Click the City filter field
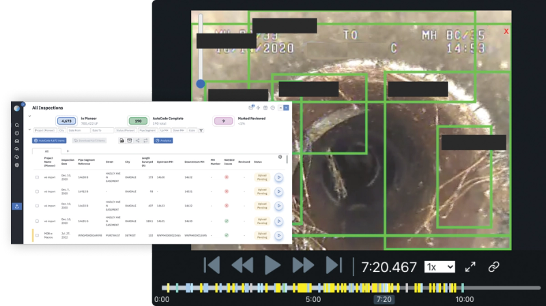This screenshot has height=306, width=546. 61,130
